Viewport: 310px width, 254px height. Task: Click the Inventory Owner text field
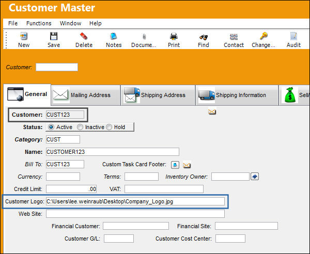(x=230, y=177)
